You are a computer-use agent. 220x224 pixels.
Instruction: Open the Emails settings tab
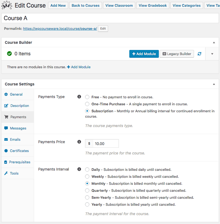pyautogui.click(x=18, y=140)
